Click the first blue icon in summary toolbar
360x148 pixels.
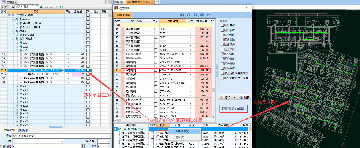tap(182, 15)
